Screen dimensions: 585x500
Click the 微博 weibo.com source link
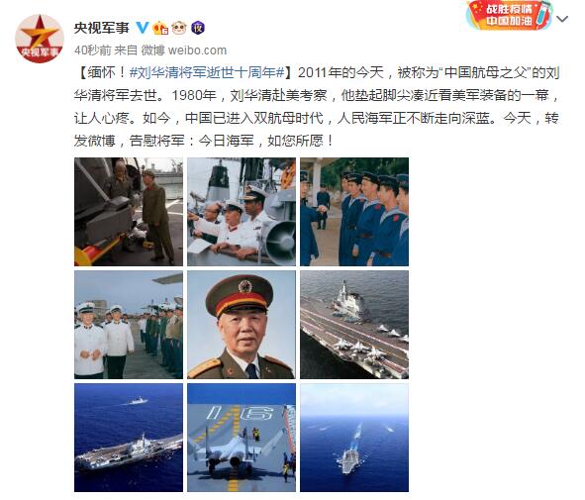tap(183, 50)
